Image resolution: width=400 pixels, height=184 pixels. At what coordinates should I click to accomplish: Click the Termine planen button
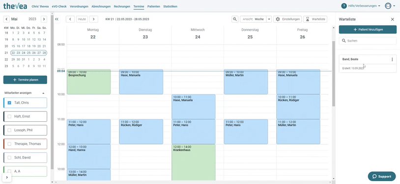[25, 80]
